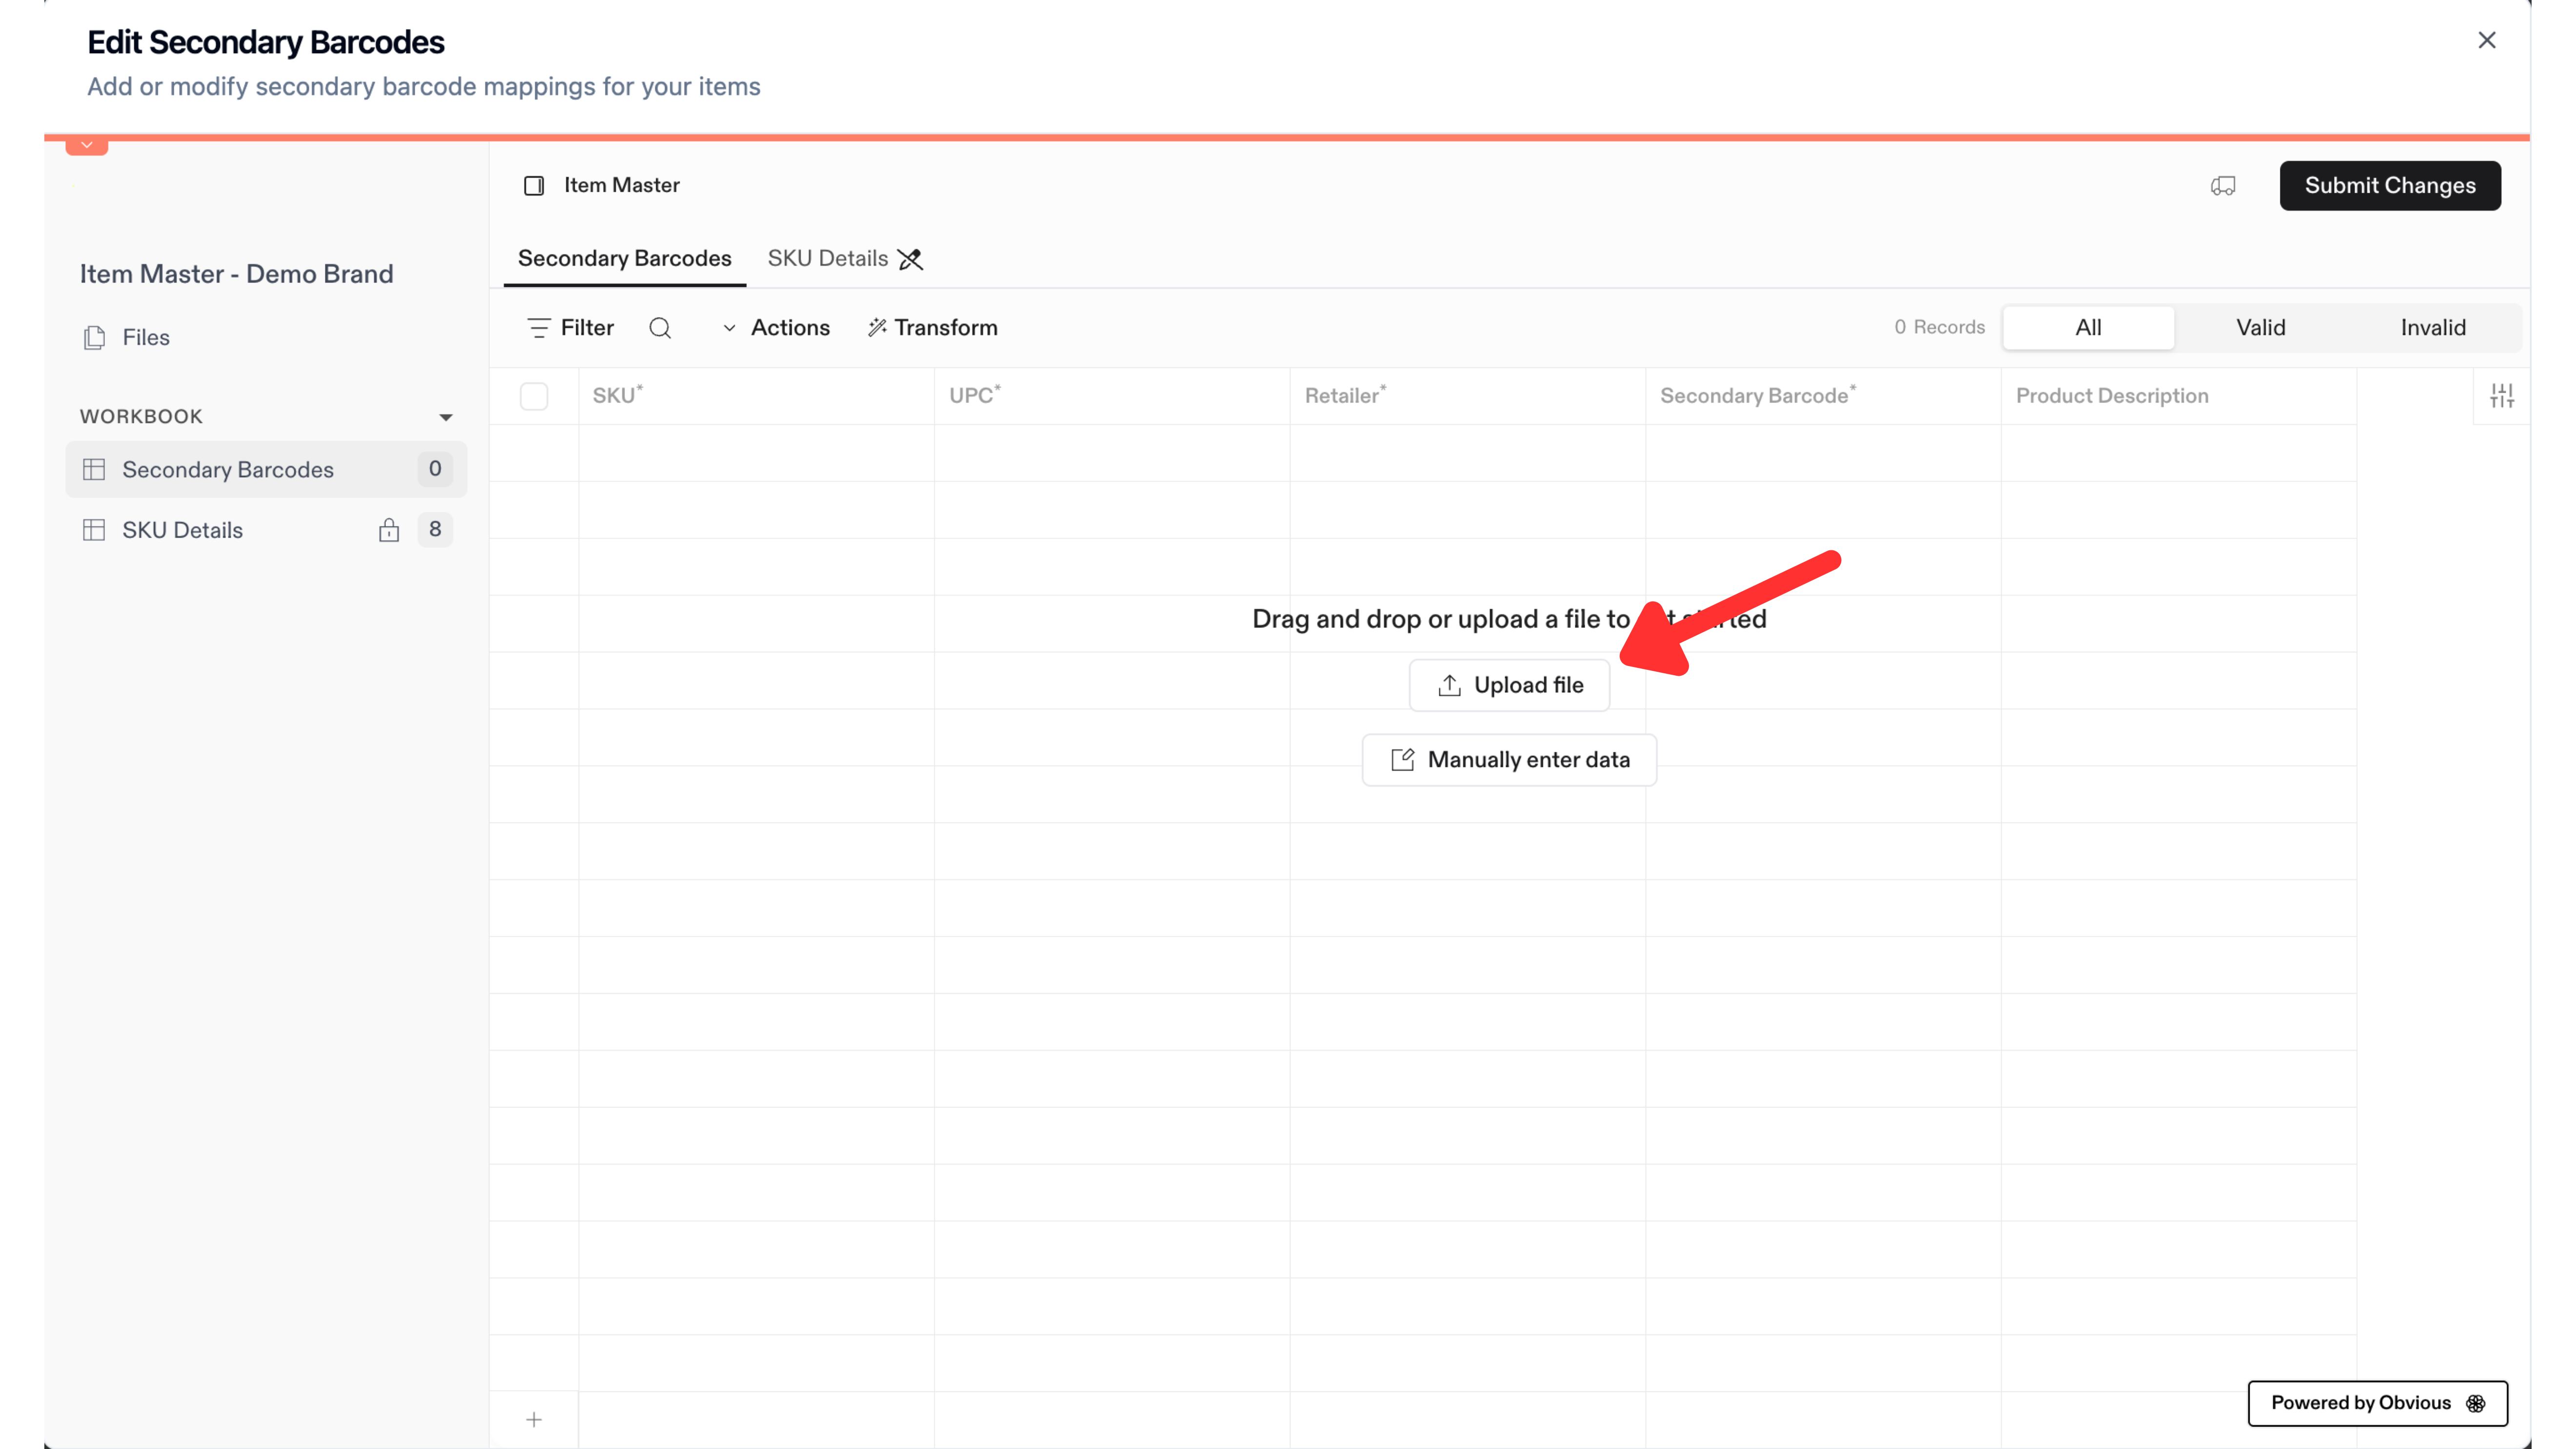Tick the select-all rows checkbox
Viewport: 2576px width, 1449px height.
tap(534, 396)
